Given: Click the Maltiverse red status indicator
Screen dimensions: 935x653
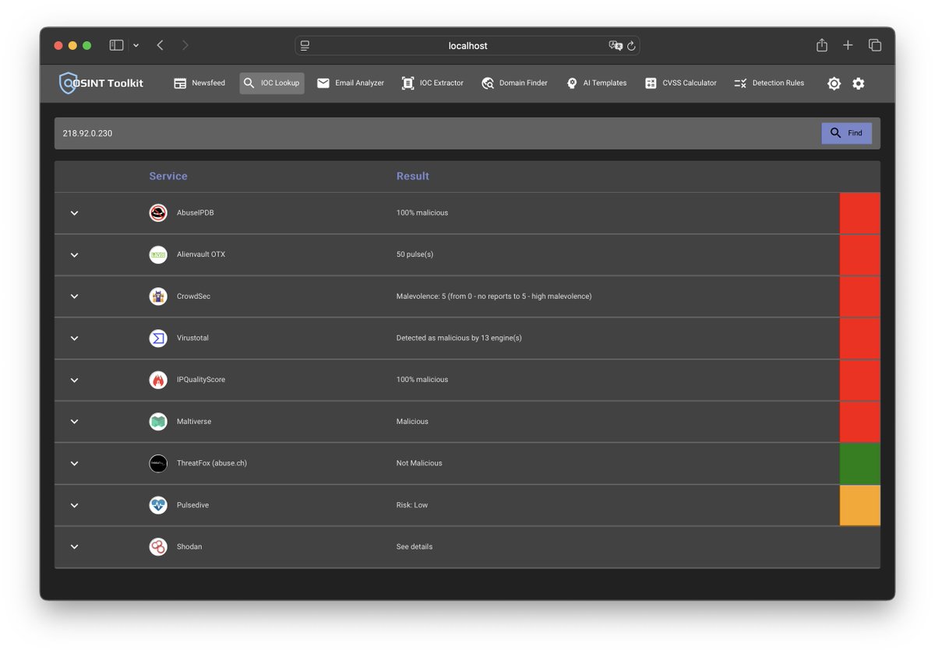Looking at the screenshot, I should (859, 421).
